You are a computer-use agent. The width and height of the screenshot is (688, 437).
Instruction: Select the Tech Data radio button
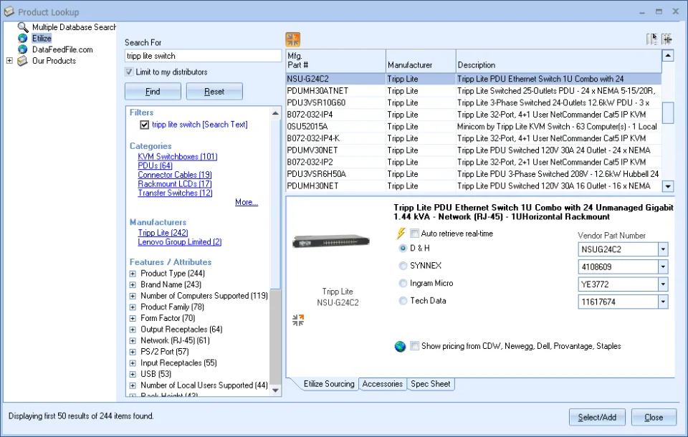point(403,301)
